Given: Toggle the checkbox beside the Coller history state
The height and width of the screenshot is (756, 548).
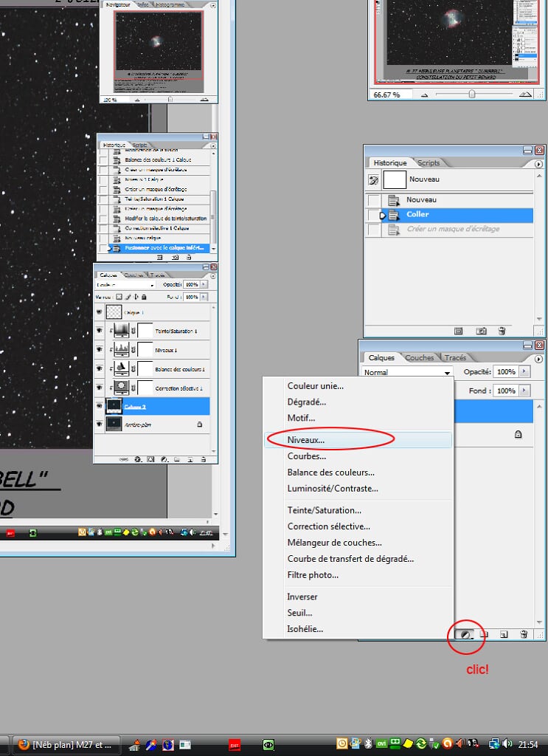Looking at the screenshot, I should pyautogui.click(x=374, y=215).
